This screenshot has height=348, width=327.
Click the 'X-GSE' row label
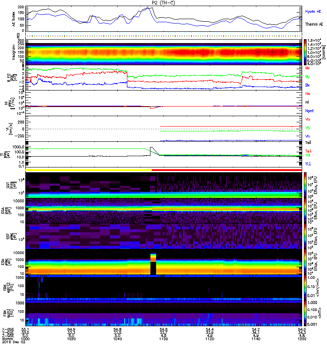pyautogui.click(x=8, y=329)
